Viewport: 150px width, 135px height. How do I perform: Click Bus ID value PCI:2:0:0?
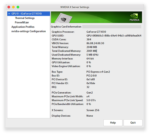[x=91, y=75]
